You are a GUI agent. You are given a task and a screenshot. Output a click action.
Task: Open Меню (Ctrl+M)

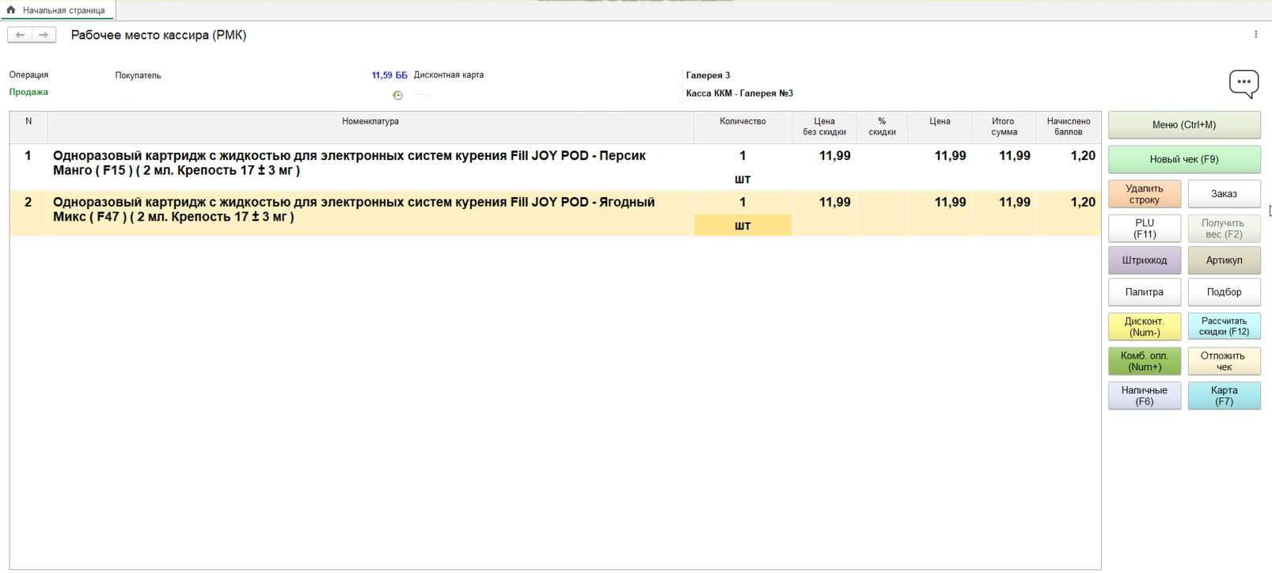(x=1183, y=125)
